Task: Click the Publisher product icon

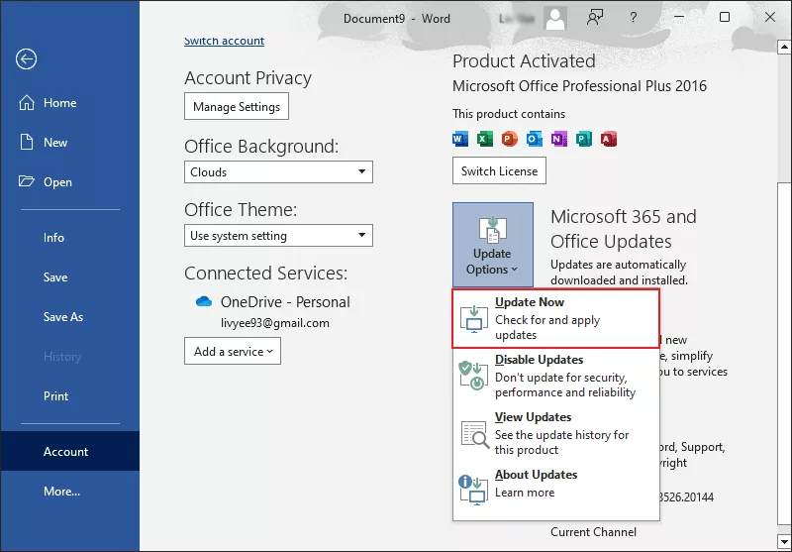Action: (x=584, y=139)
